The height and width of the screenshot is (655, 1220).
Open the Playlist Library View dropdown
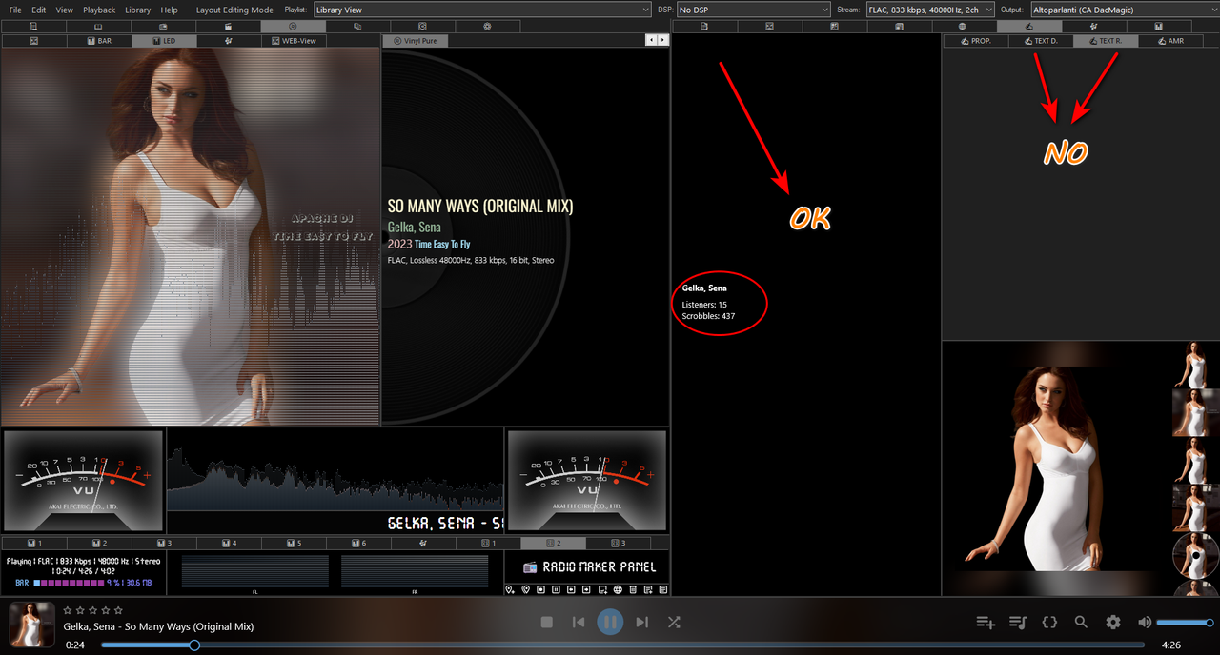tap(482, 10)
